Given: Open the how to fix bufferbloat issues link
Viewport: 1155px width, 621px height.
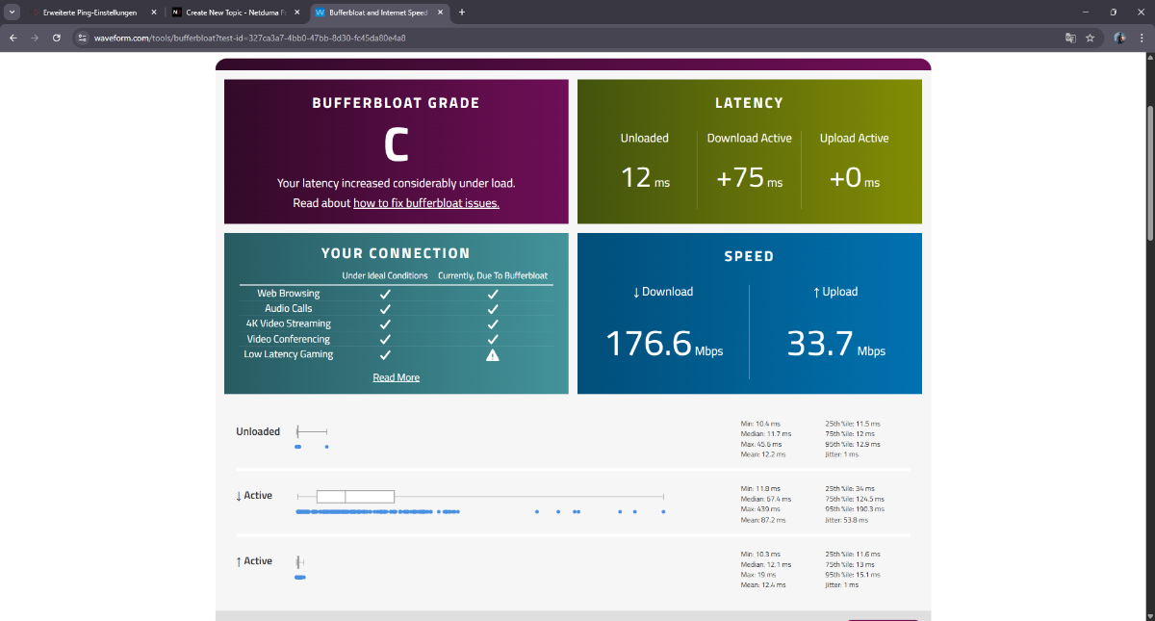Looking at the screenshot, I should pos(425,203).
